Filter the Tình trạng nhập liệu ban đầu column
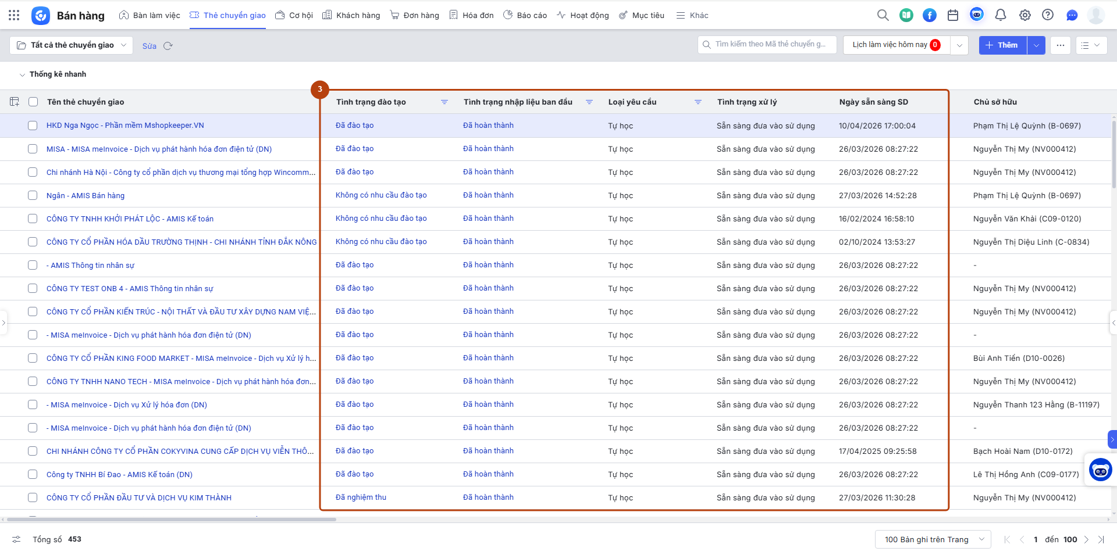This screenshot has height=555, width=1117. (589, 102)
